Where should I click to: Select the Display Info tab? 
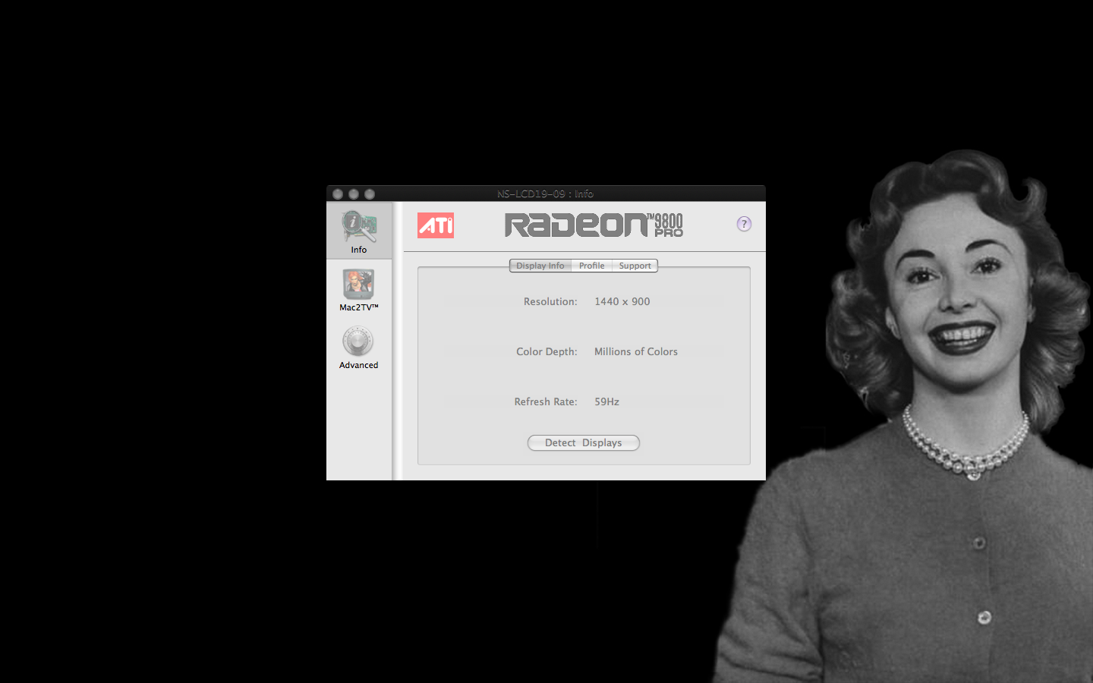tap(540, 266)
